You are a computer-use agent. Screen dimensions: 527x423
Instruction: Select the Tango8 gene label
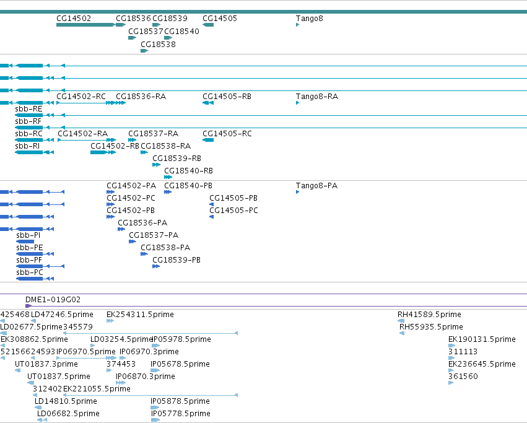pyautogui.click(x=310, y=19)
